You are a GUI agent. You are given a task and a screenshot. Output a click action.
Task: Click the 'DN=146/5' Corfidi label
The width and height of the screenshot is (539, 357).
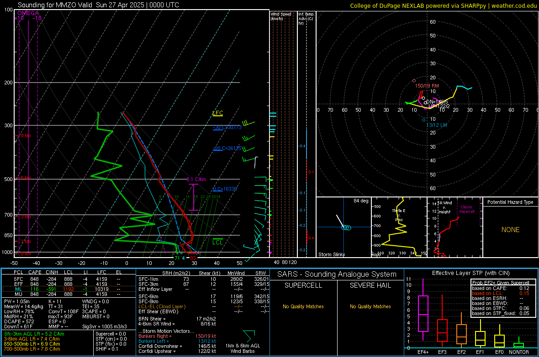click(437, 102)
